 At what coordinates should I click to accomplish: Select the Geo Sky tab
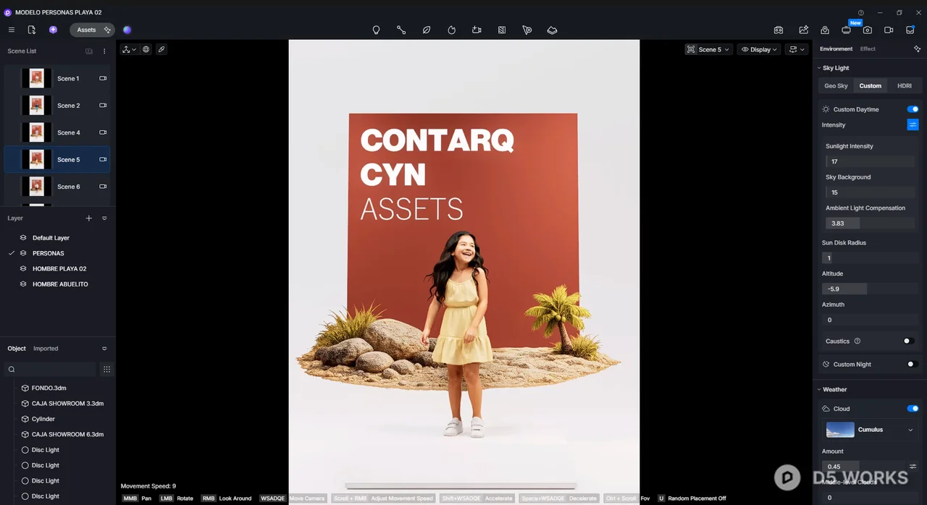(x=836, y=85)
